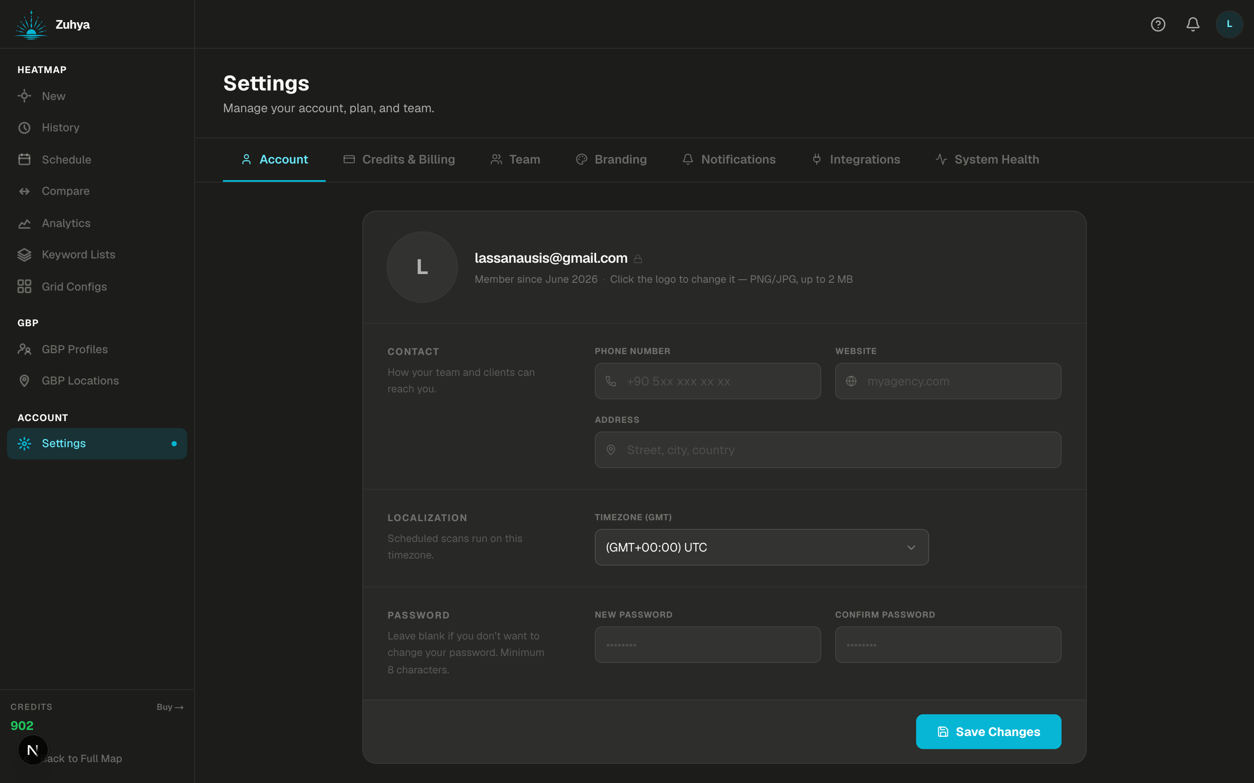Go to the Notifications tab

[728, 160]
